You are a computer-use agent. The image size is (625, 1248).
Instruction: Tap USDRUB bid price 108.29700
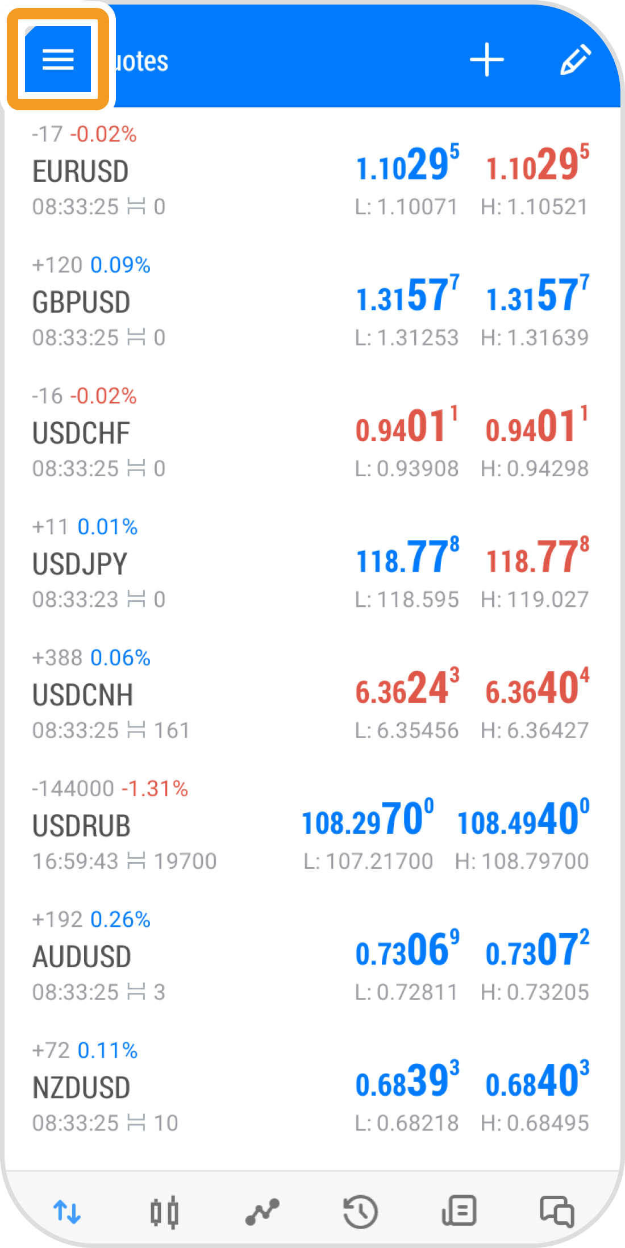coord(368,819)
